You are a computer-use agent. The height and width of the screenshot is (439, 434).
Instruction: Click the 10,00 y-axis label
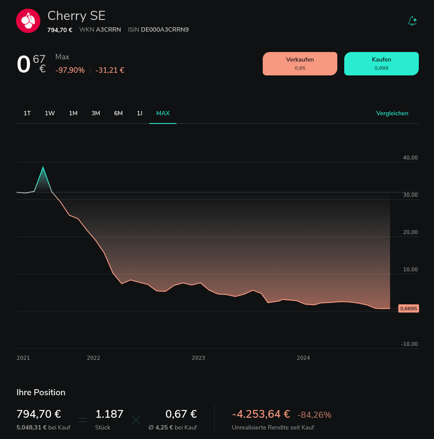point(411,269)
